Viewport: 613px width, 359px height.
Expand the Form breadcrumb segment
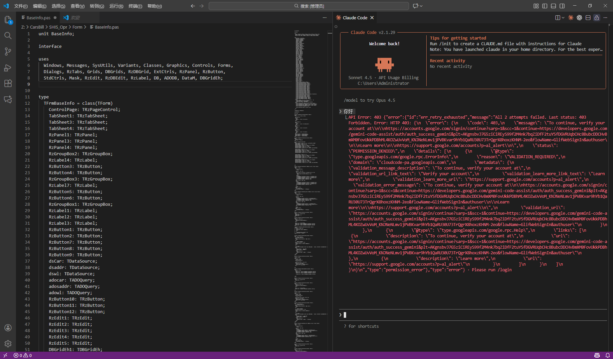tap(77, 27)
